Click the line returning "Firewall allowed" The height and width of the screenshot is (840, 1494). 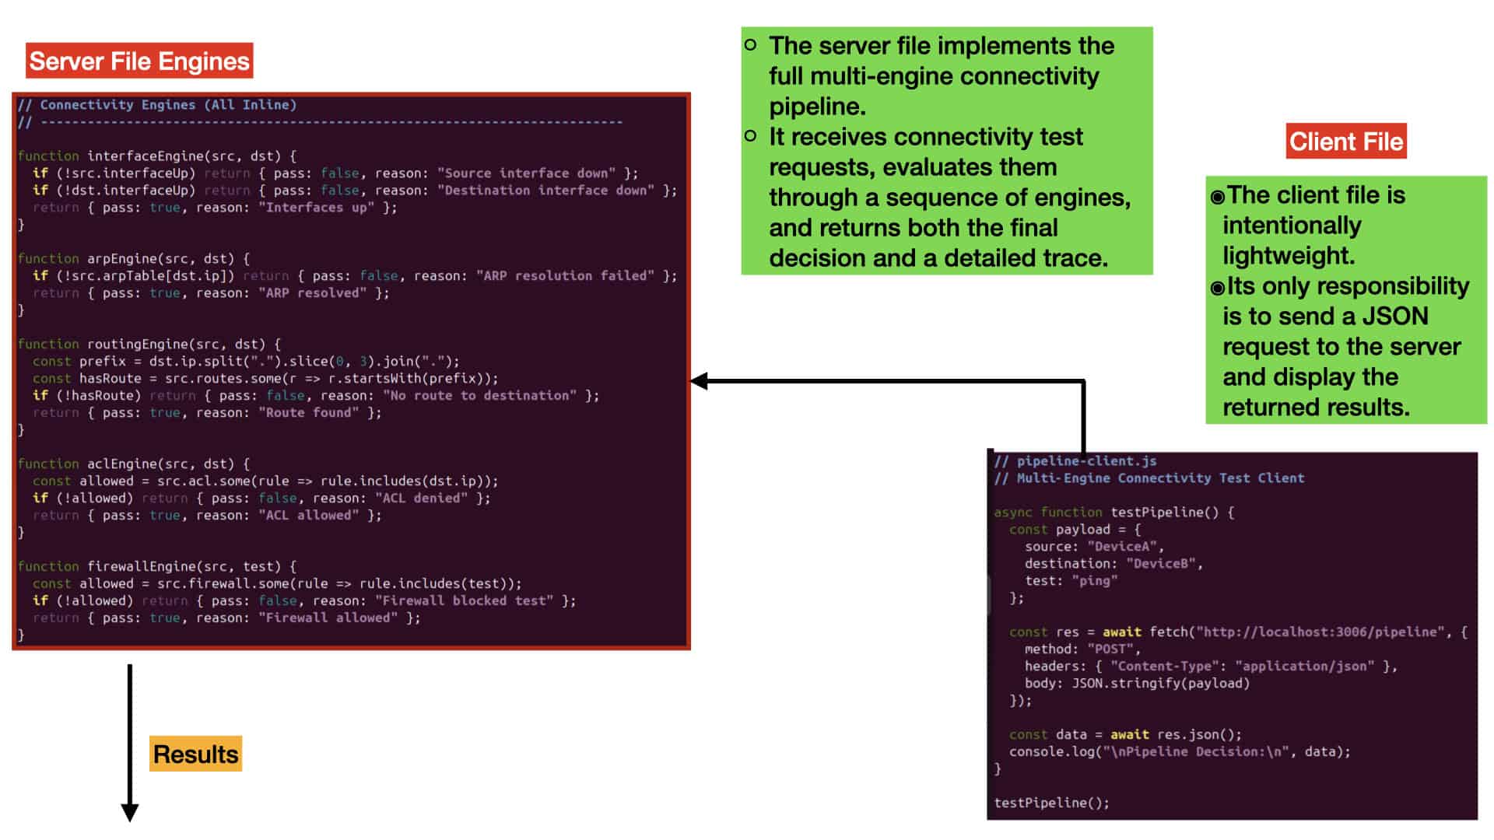[x=226, y=618]
